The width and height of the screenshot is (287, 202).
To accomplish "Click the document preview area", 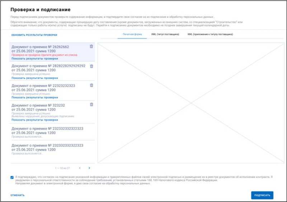I will pos(191,103).
